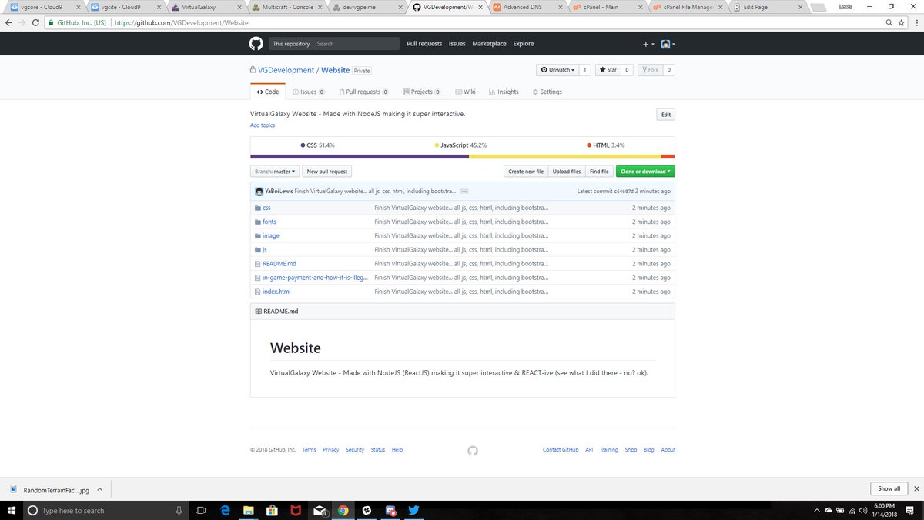This screenshot has height=520, width=924.
Task: Click the CSS 51.4% language label
Action: click(317, 145)
